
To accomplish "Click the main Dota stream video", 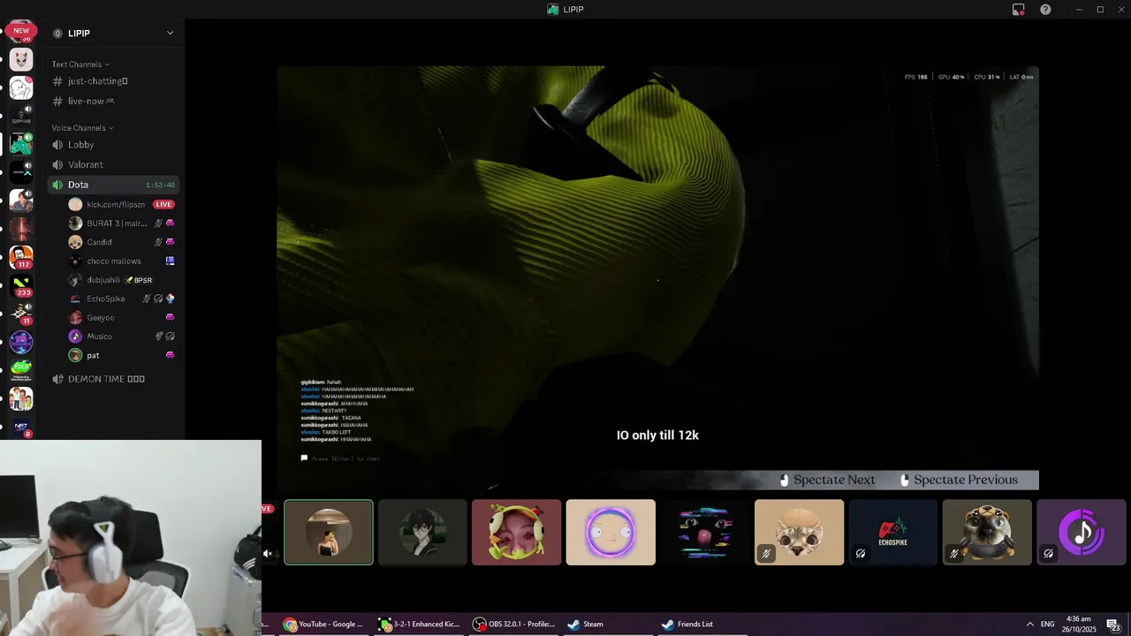I will click(657, 278).
